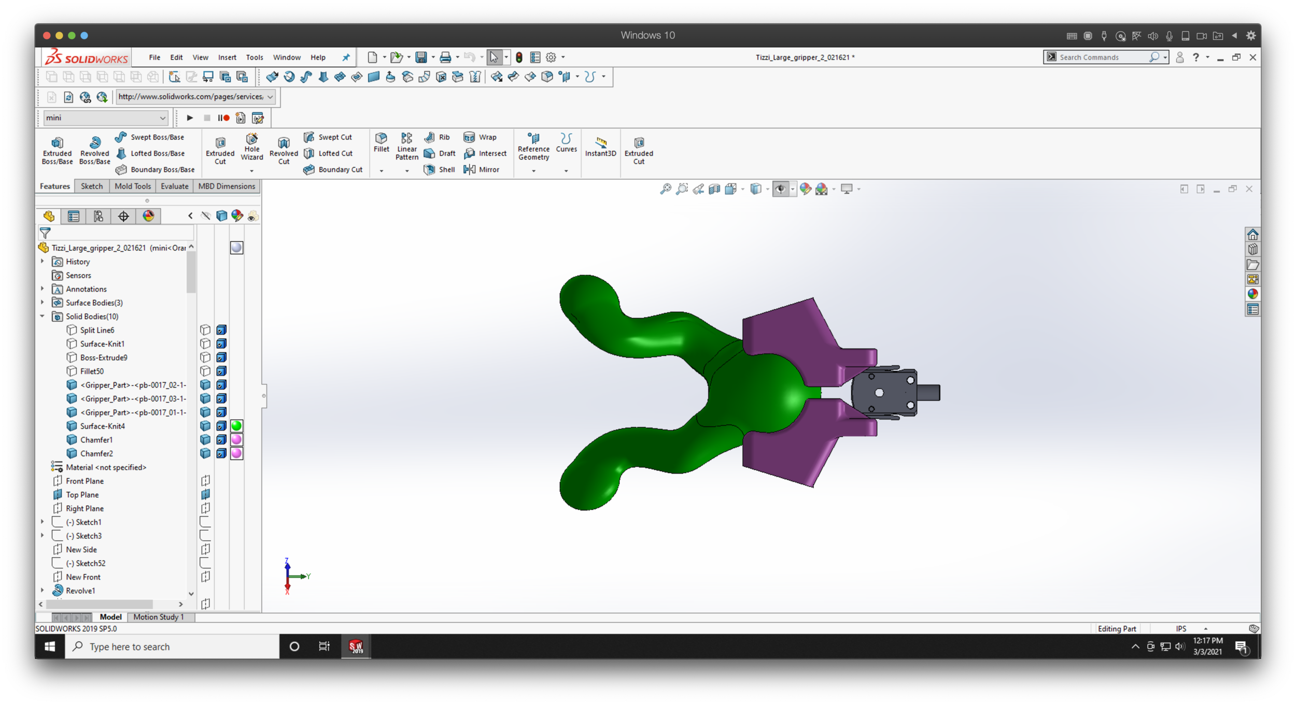Screen dimensions: 1296x705
Task: Select the Lofted Cut tool
Action: pos(328,153)
